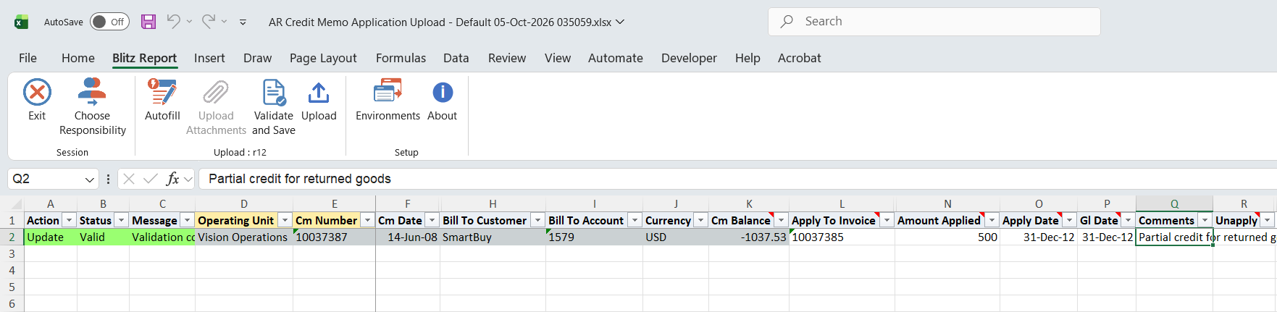Expand the file name dropdown
This screenshot has width=1277, height=312.
click(620, 22)
